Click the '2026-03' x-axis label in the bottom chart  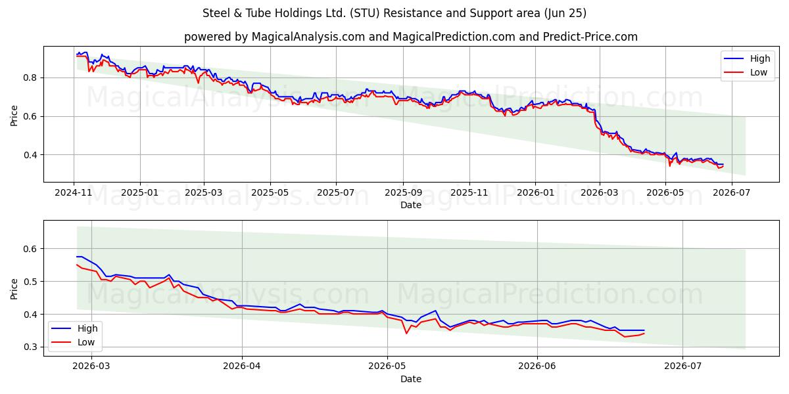point(91,366)
